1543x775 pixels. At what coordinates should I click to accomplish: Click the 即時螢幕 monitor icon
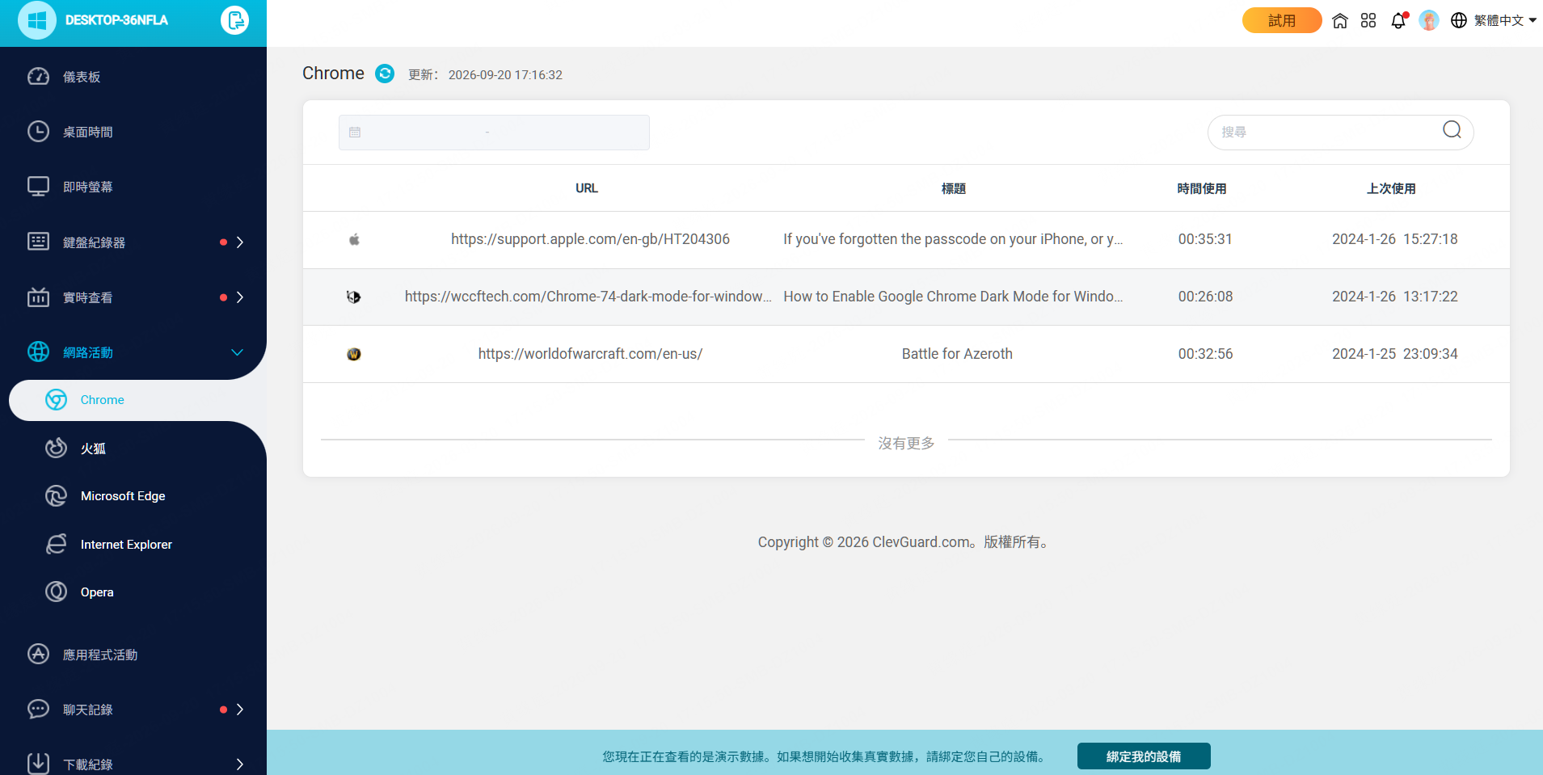[x=38, y=187]
